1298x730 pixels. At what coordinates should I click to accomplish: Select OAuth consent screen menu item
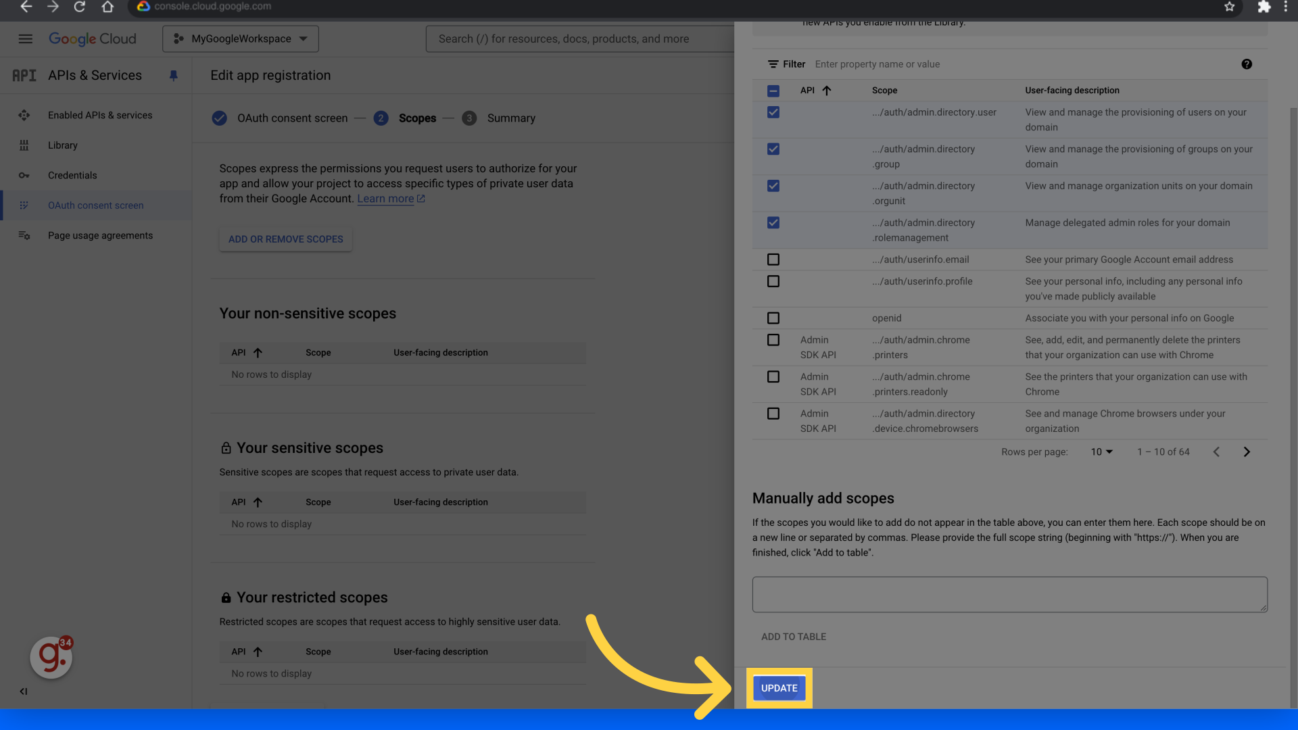pos(95,205)
